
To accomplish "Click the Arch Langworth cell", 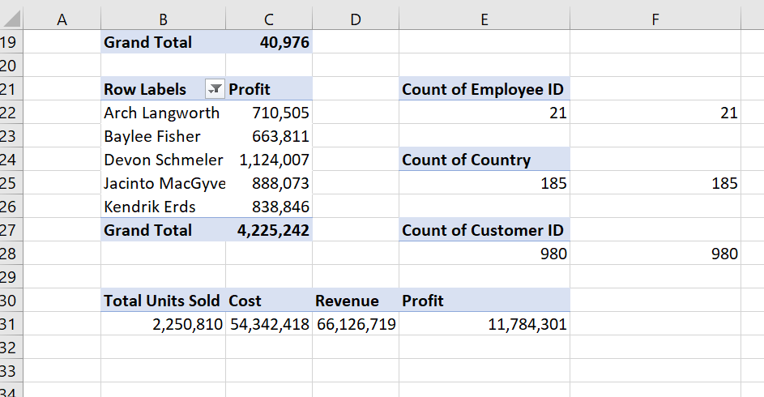I will tap(162, 113).
